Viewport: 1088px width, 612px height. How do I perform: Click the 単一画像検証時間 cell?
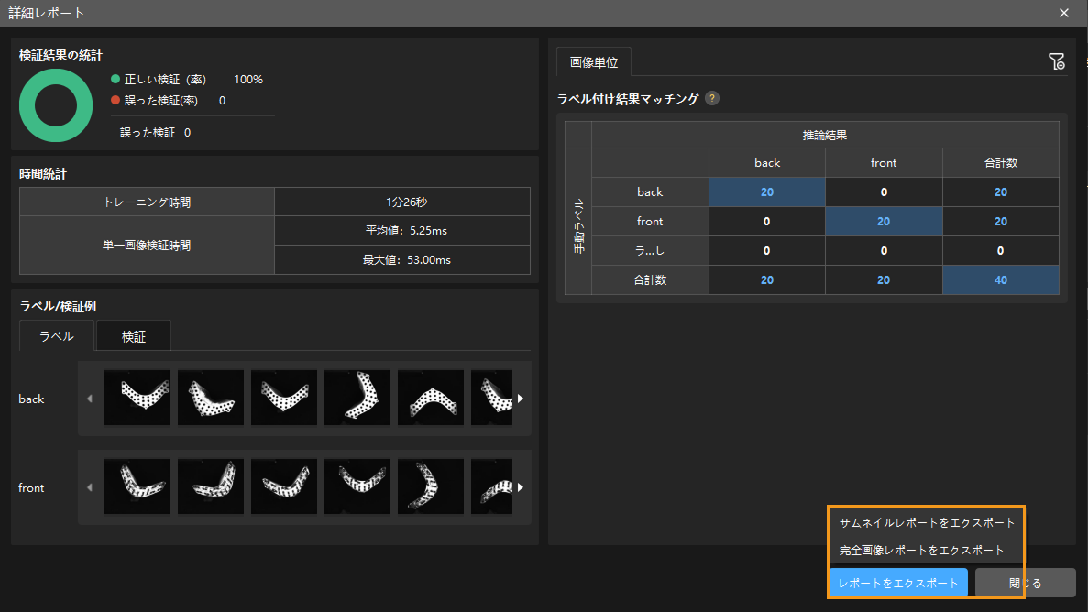click(x=147, y=245)
